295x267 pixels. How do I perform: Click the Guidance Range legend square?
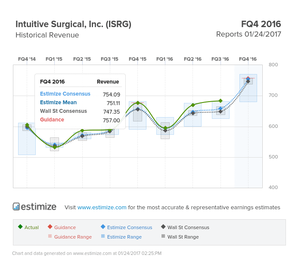pyautogui.click(x=50, y=236)
